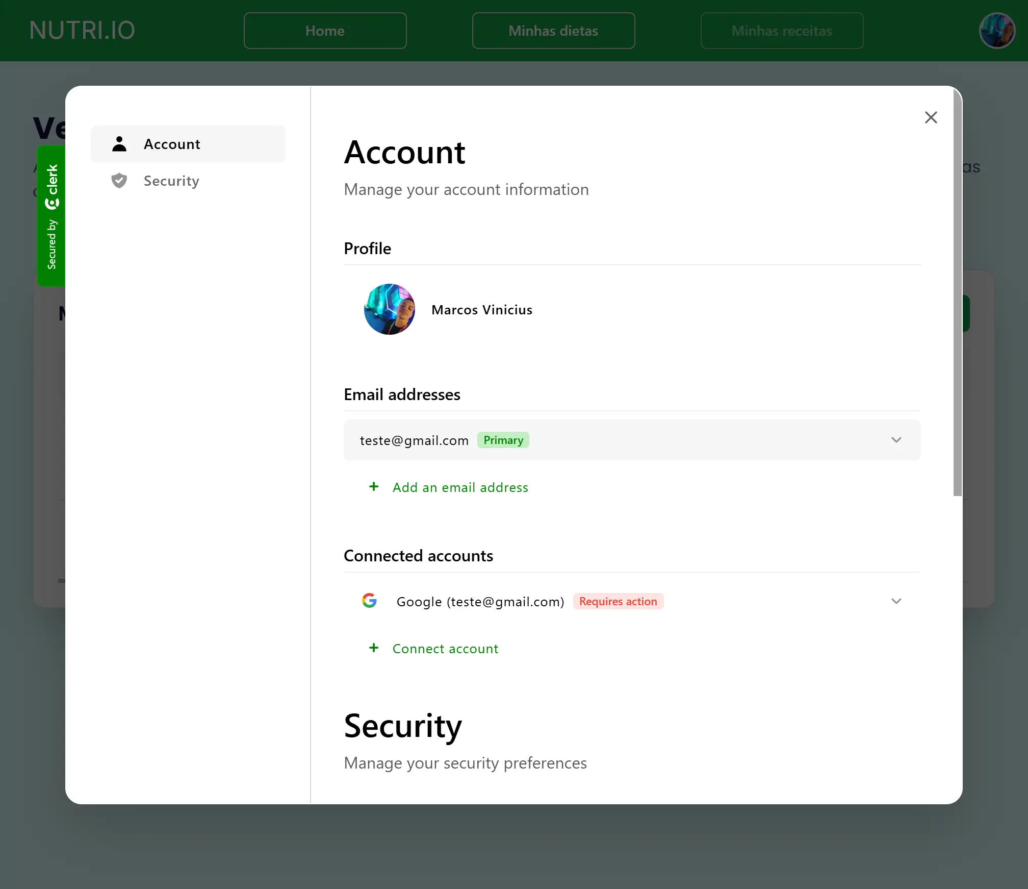Click the Manage your account information text
Viewport: 1028px width, 889px height.
click(466, 189)
